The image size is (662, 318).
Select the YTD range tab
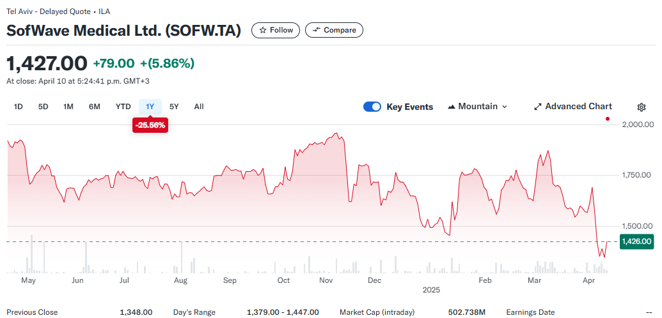pos(123,107)
